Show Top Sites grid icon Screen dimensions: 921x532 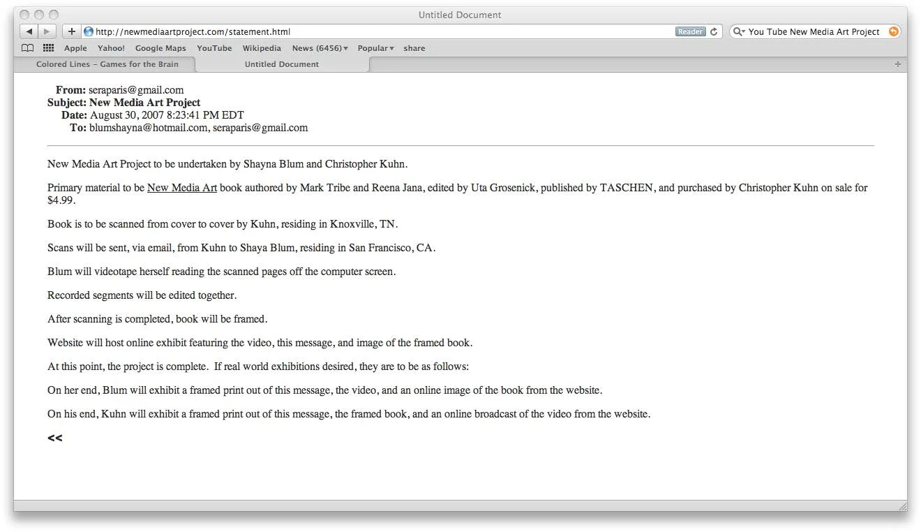click(x=48, y=48)
